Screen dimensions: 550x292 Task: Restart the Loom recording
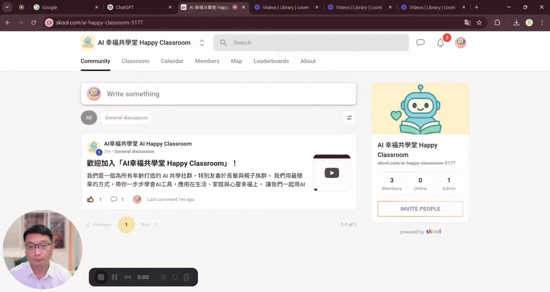click(x=175, y=278)
